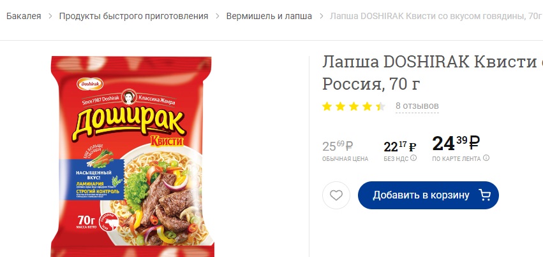Click chevron after Вермишель и лапша breadcrumb
This screenshot has height=257, width=543.
coord(321,17)
